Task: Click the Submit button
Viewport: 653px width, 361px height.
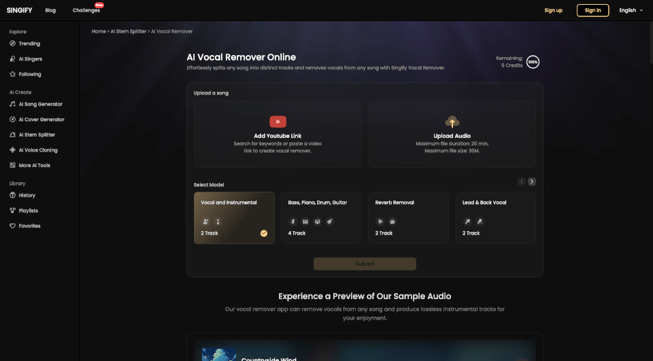Action: click(365, 264)
